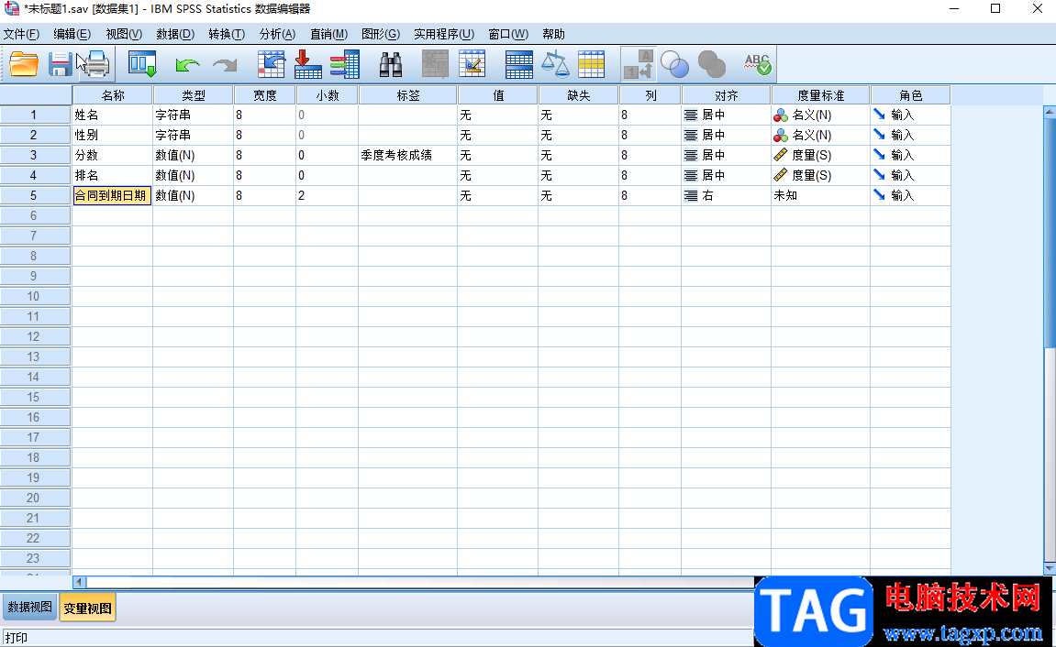Screen dimensions: 1056x647
Task: Click the 度量标准 column header
Action: 821,95
